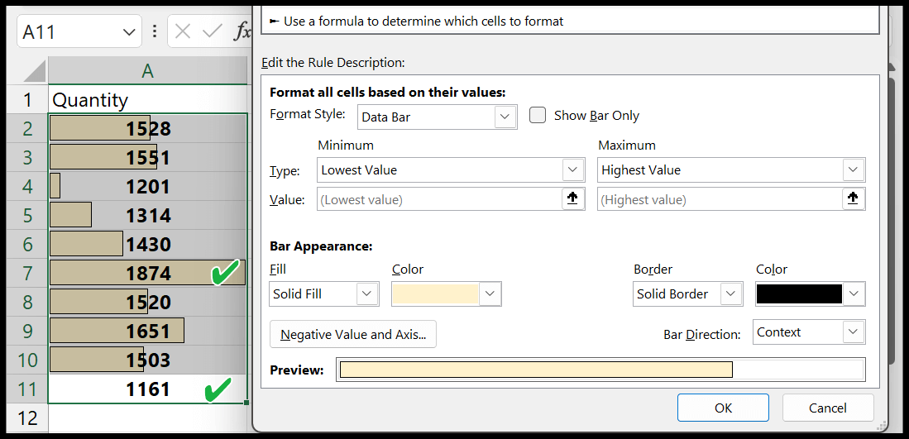Click cell containing 1503

pyautogui.click(x=148, y=360)
